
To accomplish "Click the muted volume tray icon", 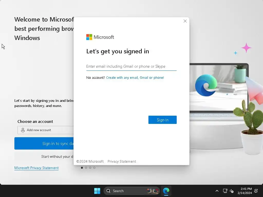I will tap(232, 191).
